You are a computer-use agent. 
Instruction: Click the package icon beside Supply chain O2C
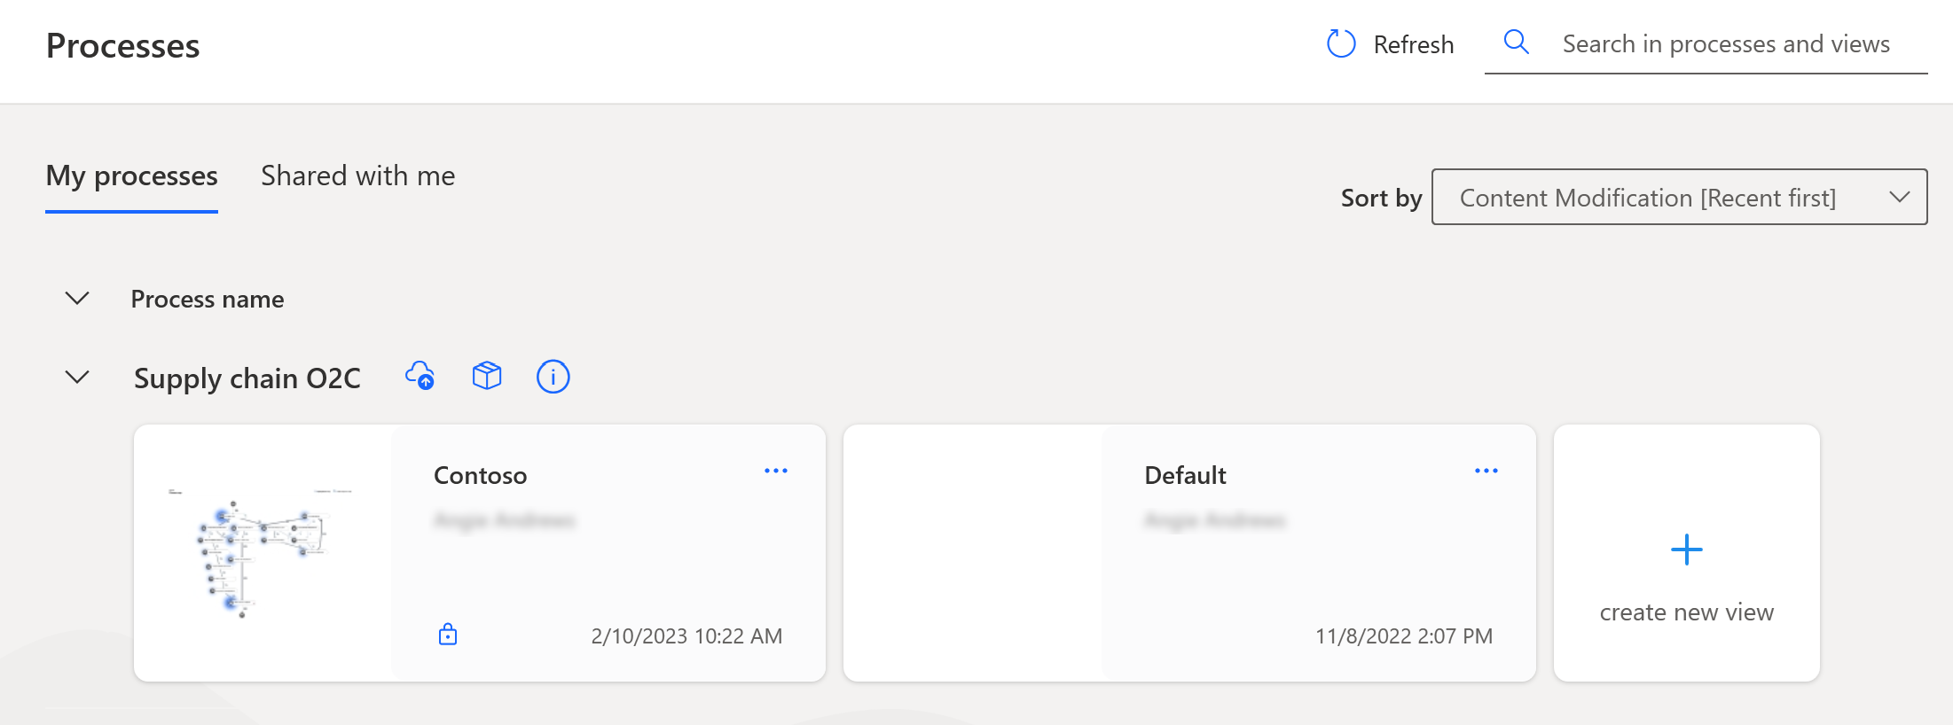point(486,376)
